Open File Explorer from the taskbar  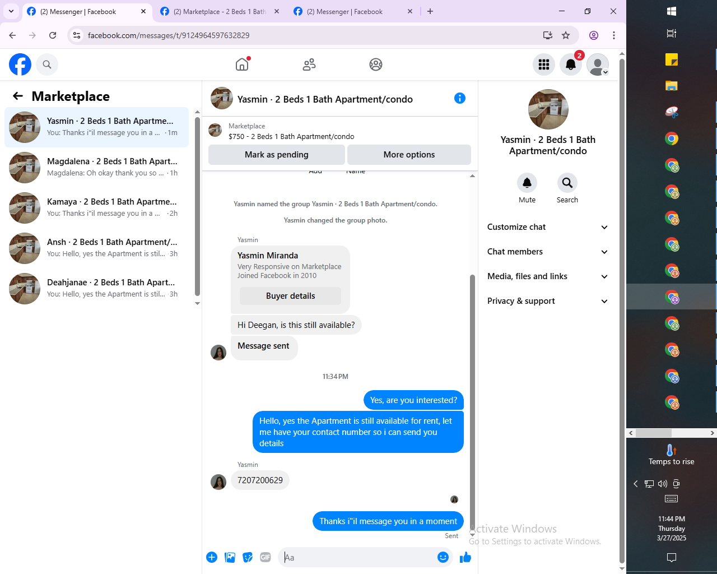(x=672, y=86)
